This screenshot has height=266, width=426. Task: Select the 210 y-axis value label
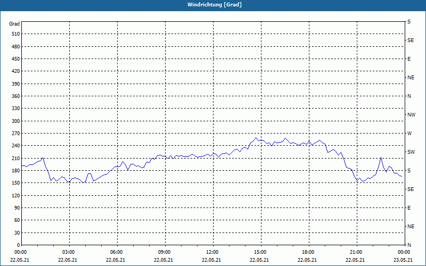coord(16,158)
